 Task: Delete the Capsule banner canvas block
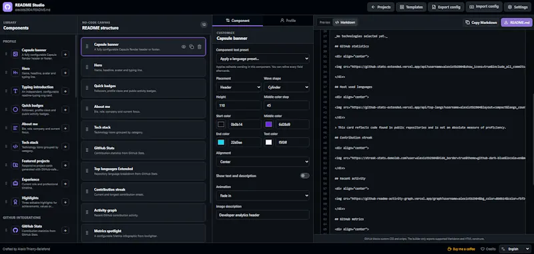[x=200, y=47]
